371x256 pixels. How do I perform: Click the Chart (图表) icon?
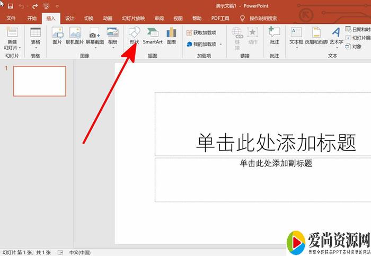pos(171,35)
